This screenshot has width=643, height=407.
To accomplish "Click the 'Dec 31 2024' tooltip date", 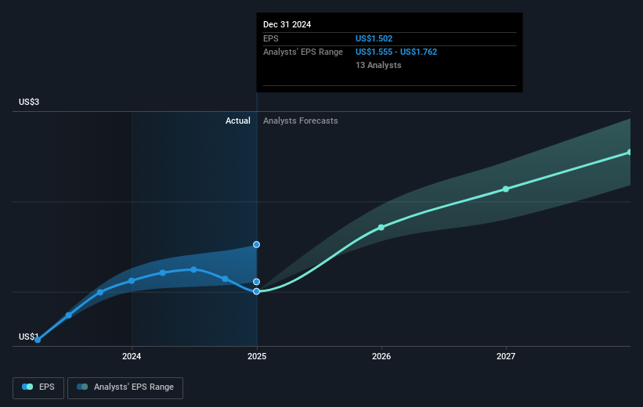I will tap(287, 24).
